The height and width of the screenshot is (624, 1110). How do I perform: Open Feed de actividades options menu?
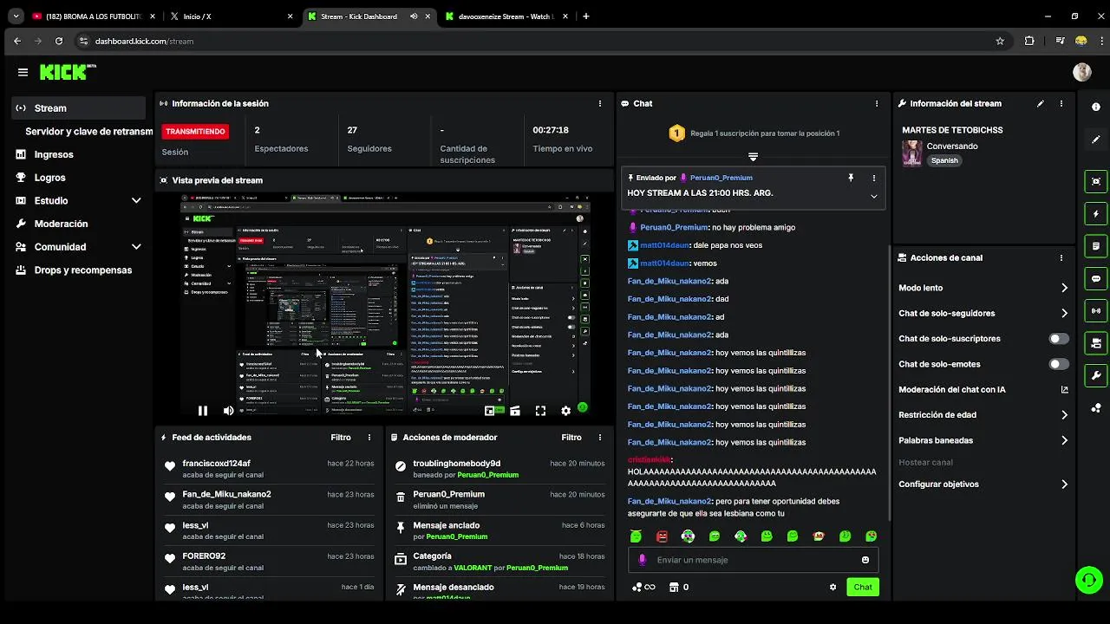coord(369,438)
